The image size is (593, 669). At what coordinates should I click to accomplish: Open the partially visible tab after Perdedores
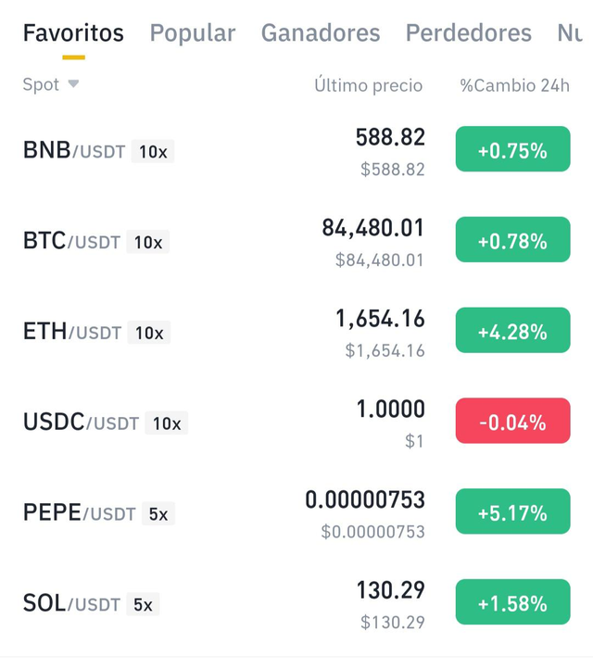(570, 32)
